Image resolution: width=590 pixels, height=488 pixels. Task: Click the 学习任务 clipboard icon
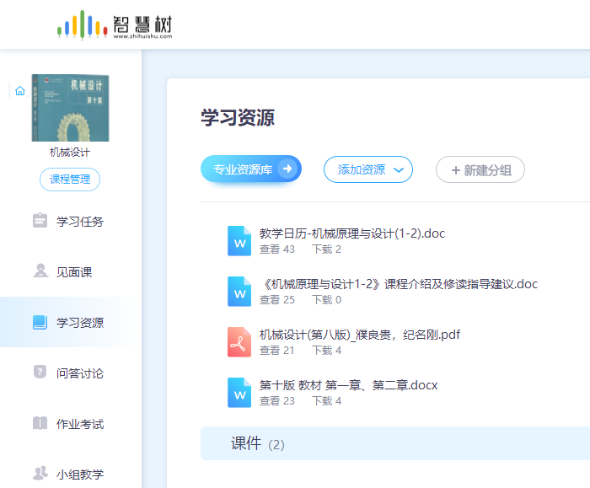coord(40,221)
